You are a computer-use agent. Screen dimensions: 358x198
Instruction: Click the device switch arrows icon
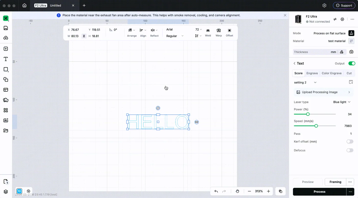point(335,19)
